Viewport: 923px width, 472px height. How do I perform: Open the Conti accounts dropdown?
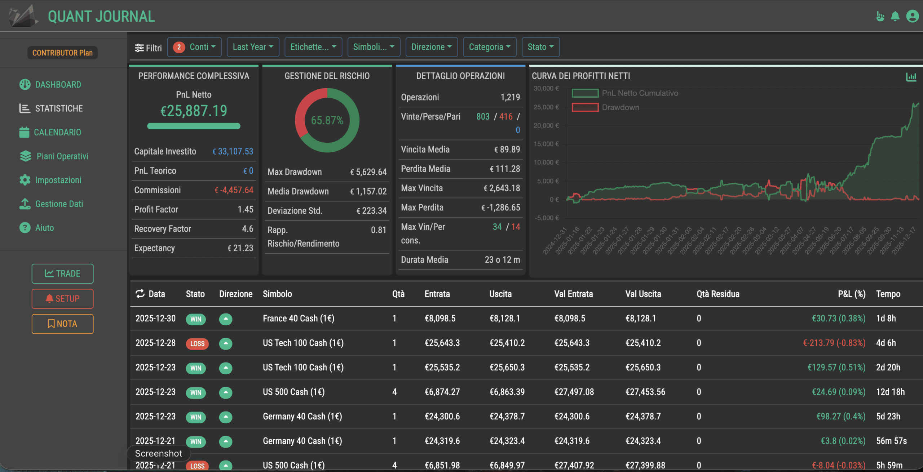click(x=194, y=47)
